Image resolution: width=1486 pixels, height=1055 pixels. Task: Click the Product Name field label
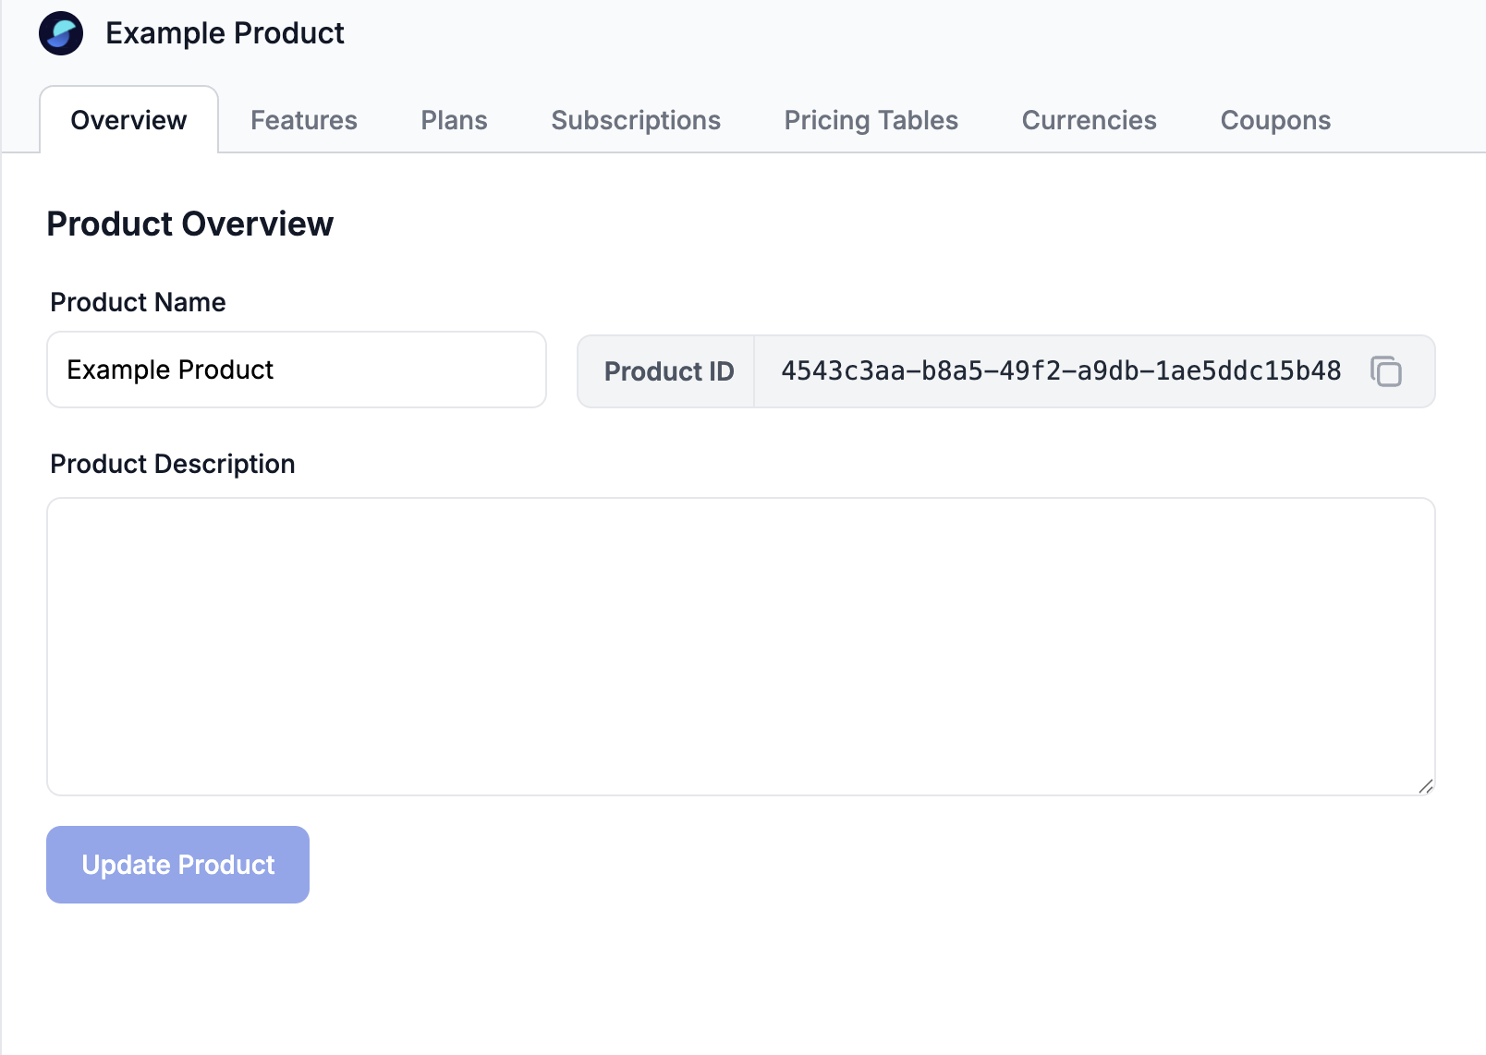[x=138, y=302]
